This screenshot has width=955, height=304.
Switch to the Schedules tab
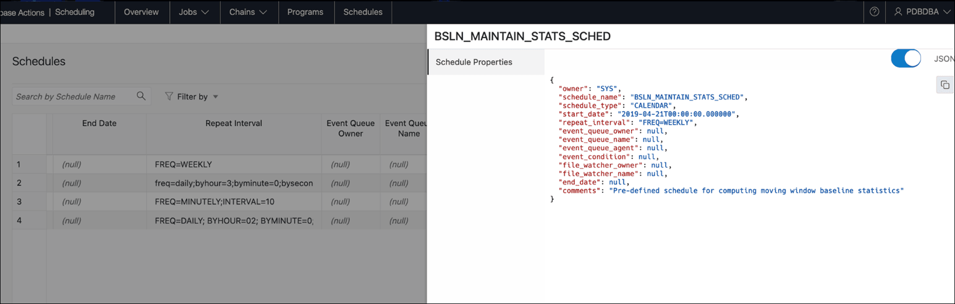pyautogui.click(x=363, y=12)
